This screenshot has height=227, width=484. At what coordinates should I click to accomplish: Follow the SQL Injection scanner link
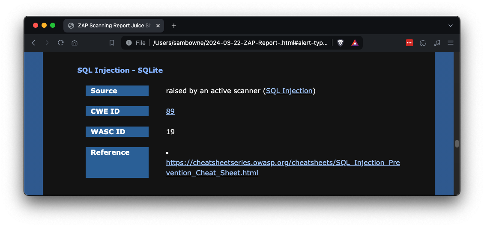coord(289,91)
